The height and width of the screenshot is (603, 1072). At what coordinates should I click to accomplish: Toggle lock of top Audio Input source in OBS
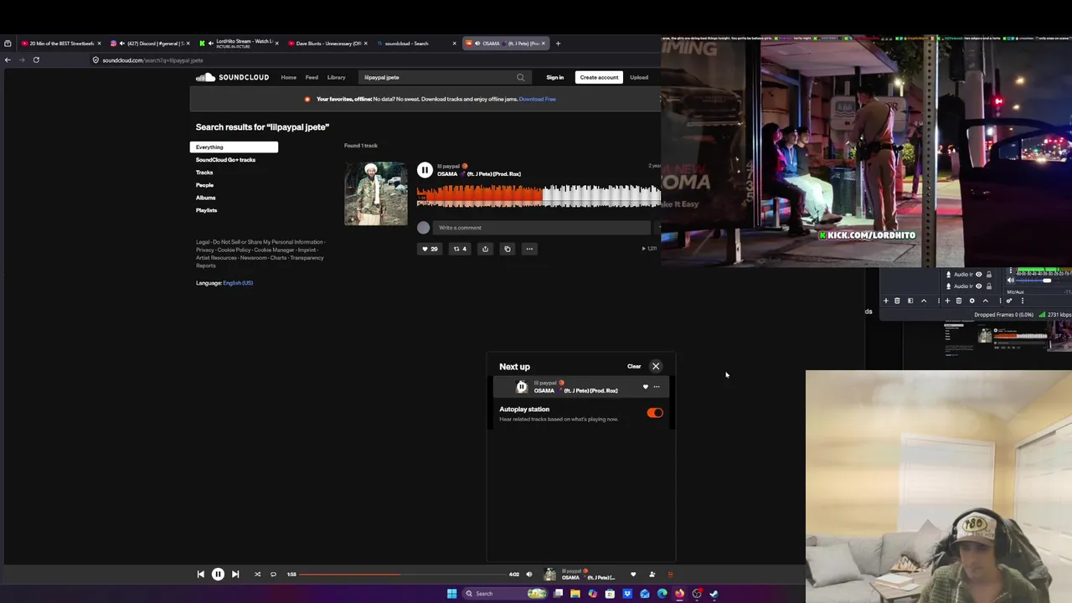[988, 274]
